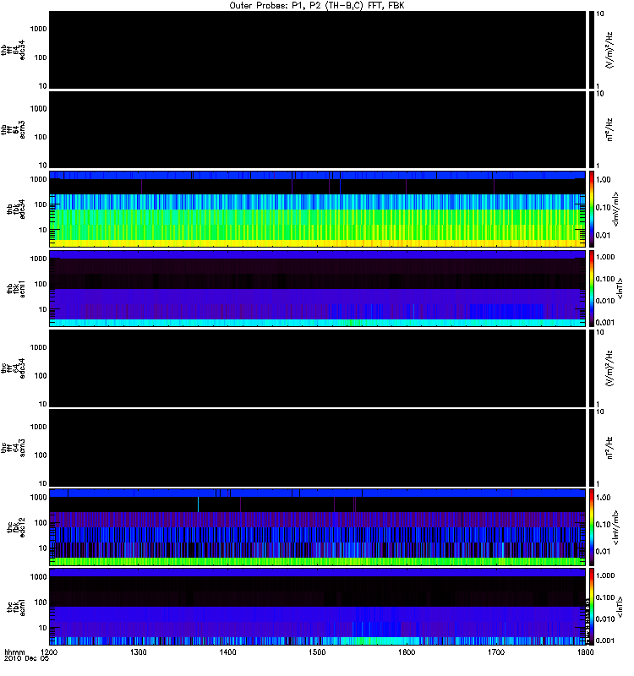Click the thc fff 64 scm3 panel label

tap(13, 448)
